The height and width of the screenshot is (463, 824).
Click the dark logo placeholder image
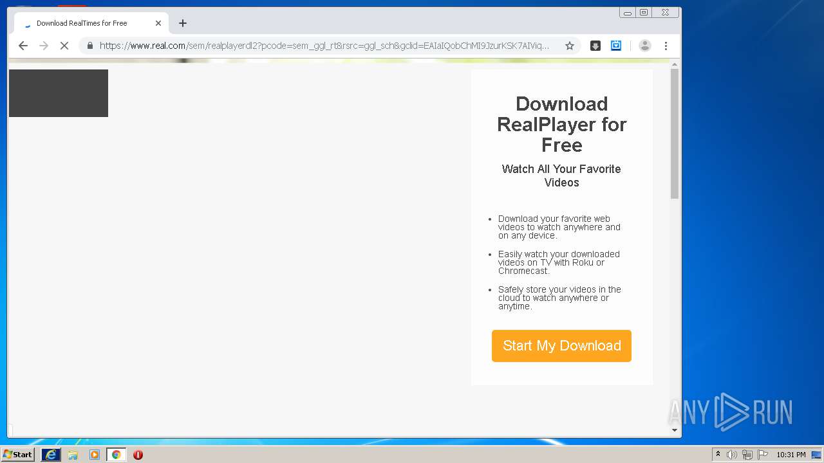[59, 93]
